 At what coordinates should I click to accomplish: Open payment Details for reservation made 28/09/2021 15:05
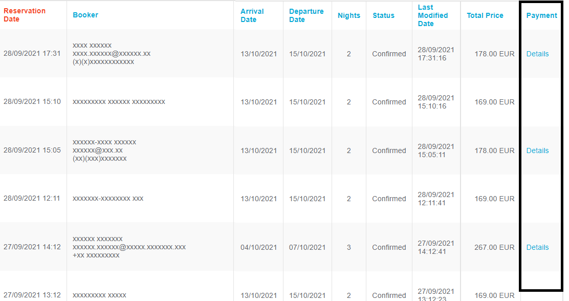point(537,150)
